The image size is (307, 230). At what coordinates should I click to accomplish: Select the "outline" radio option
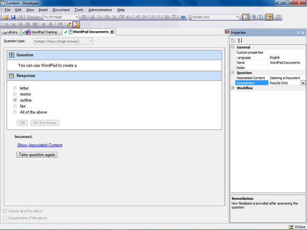15,100
